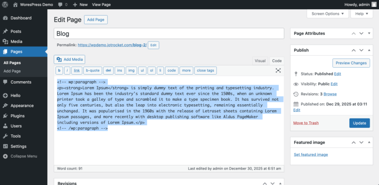Click the Media sidebar icon
379x185 pixels.
click(5, 42)
